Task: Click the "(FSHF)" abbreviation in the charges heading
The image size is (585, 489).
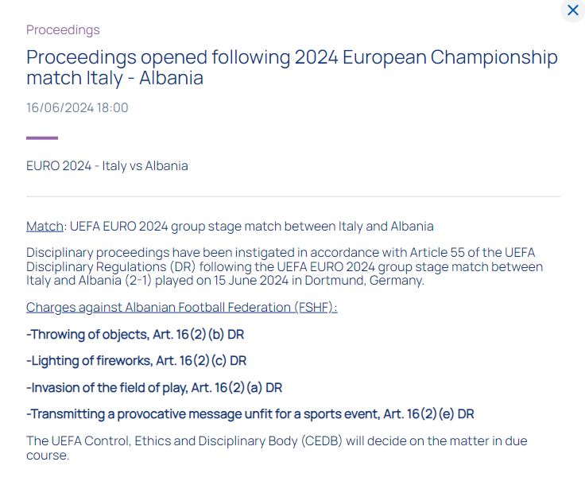Action: coord(316,307)
